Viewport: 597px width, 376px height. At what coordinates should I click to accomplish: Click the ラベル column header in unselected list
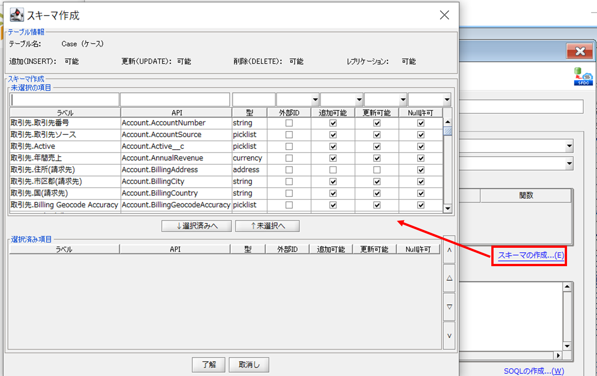click(x=65, y=113)
